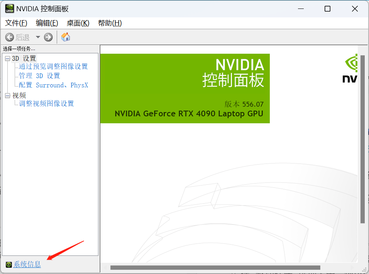Maximize the NVIDIA 控制面板 window
Viewport: 369px width, 274px height.
click(x=327, y=9)
